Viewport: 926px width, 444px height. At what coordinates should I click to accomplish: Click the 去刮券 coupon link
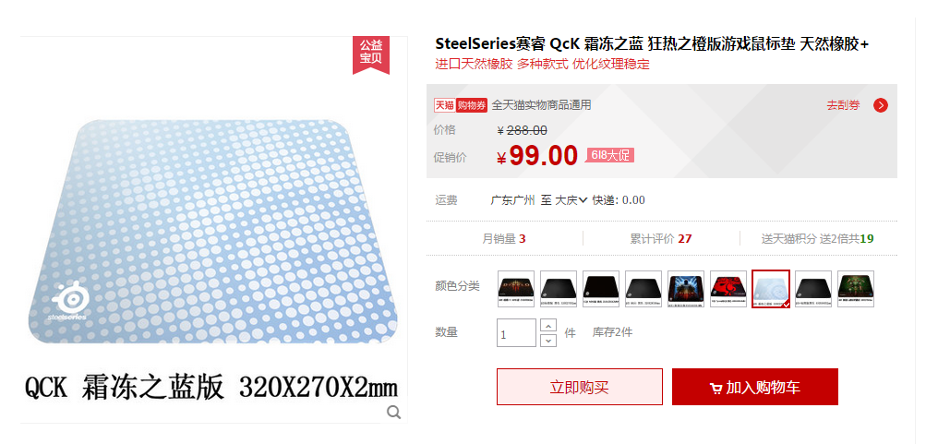point(843,105)
